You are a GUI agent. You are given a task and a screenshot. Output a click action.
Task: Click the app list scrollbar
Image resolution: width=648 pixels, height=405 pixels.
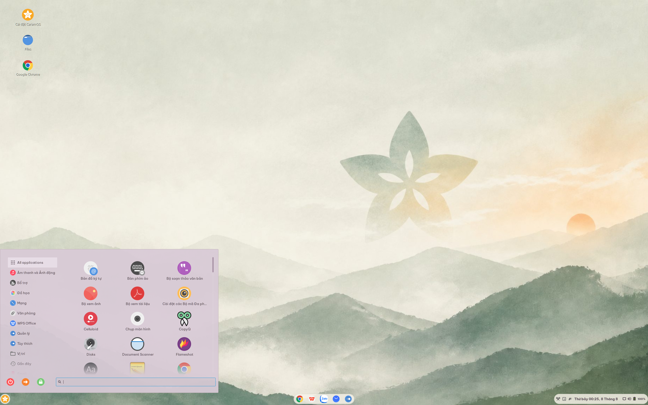[213, 265]
